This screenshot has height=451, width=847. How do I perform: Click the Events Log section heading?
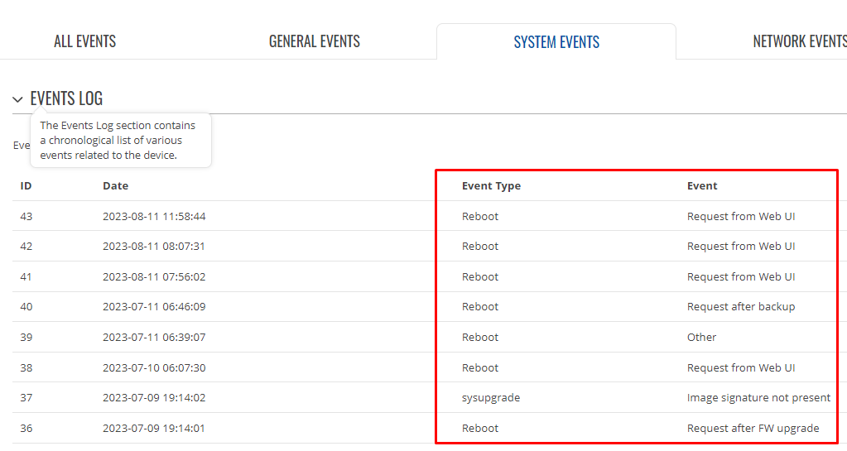(x=66, y=98)
